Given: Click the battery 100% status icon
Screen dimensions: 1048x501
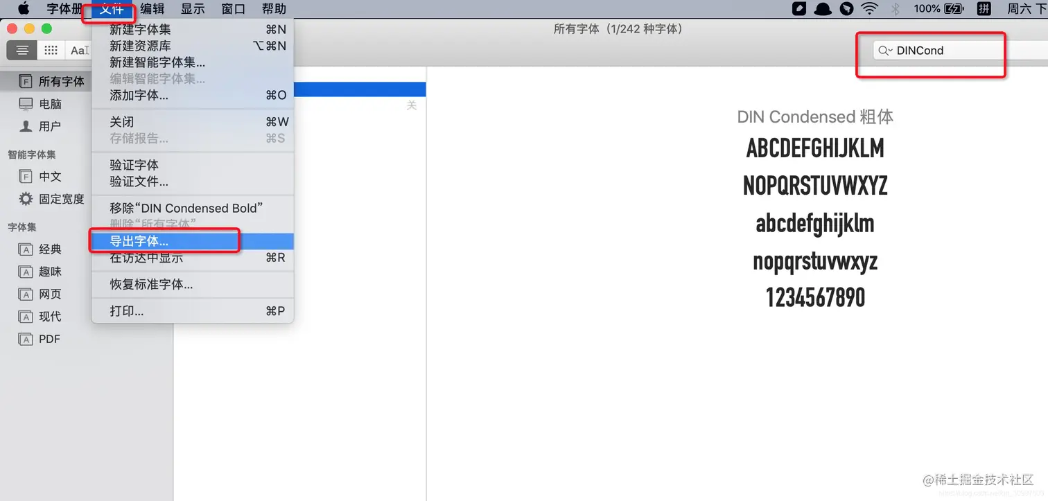Looking at the screenshot, I should point(938,9).
